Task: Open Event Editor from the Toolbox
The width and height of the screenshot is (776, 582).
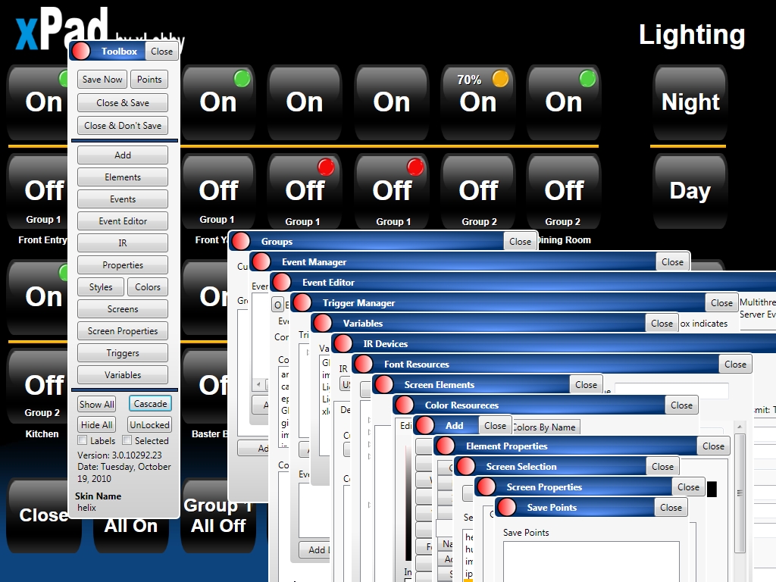Action: click(x=123, y=221)
